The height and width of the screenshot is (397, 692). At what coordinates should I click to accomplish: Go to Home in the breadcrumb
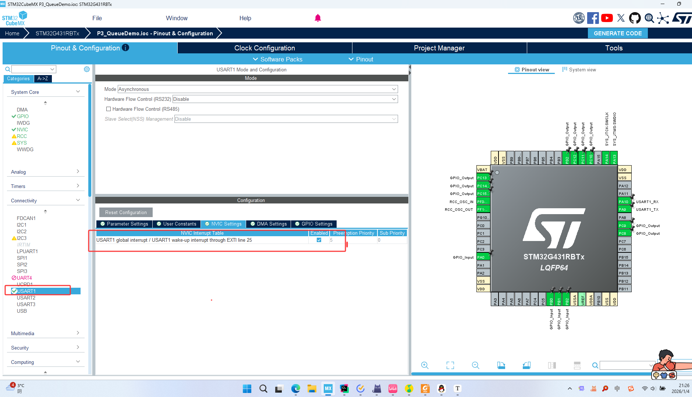tap(12, 33)
